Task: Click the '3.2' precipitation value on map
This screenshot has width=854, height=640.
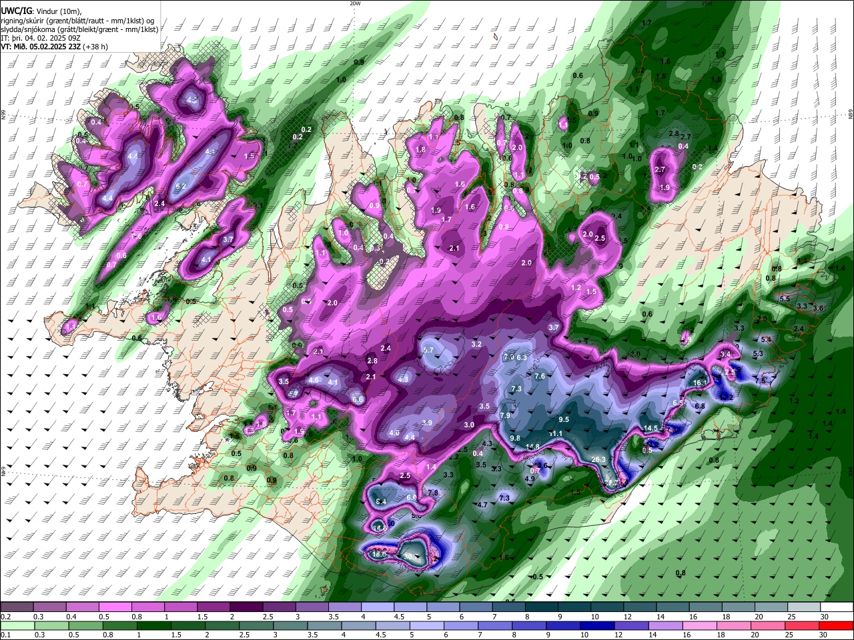Action: 476,344
